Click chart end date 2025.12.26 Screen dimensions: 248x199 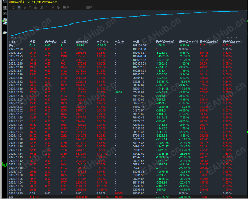(x=232, y=38)
